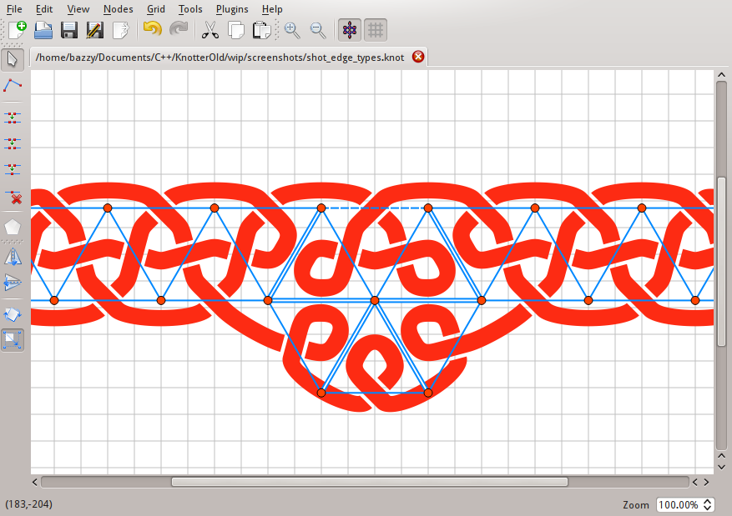Decrease zoom with spinbox down arrow

tap(708, 508)
